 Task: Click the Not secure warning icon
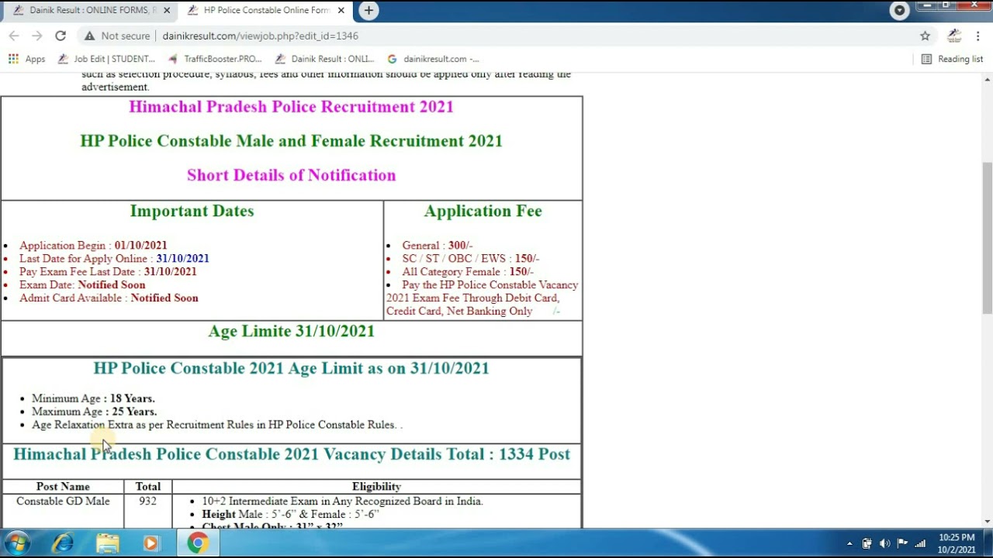89,36
